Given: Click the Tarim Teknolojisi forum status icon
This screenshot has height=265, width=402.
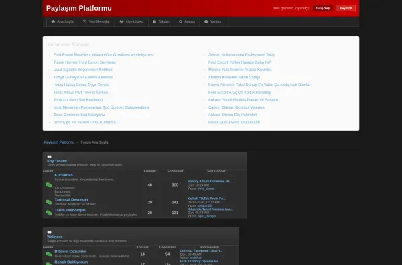Looking at the screenshot, I should pos(49,213).
